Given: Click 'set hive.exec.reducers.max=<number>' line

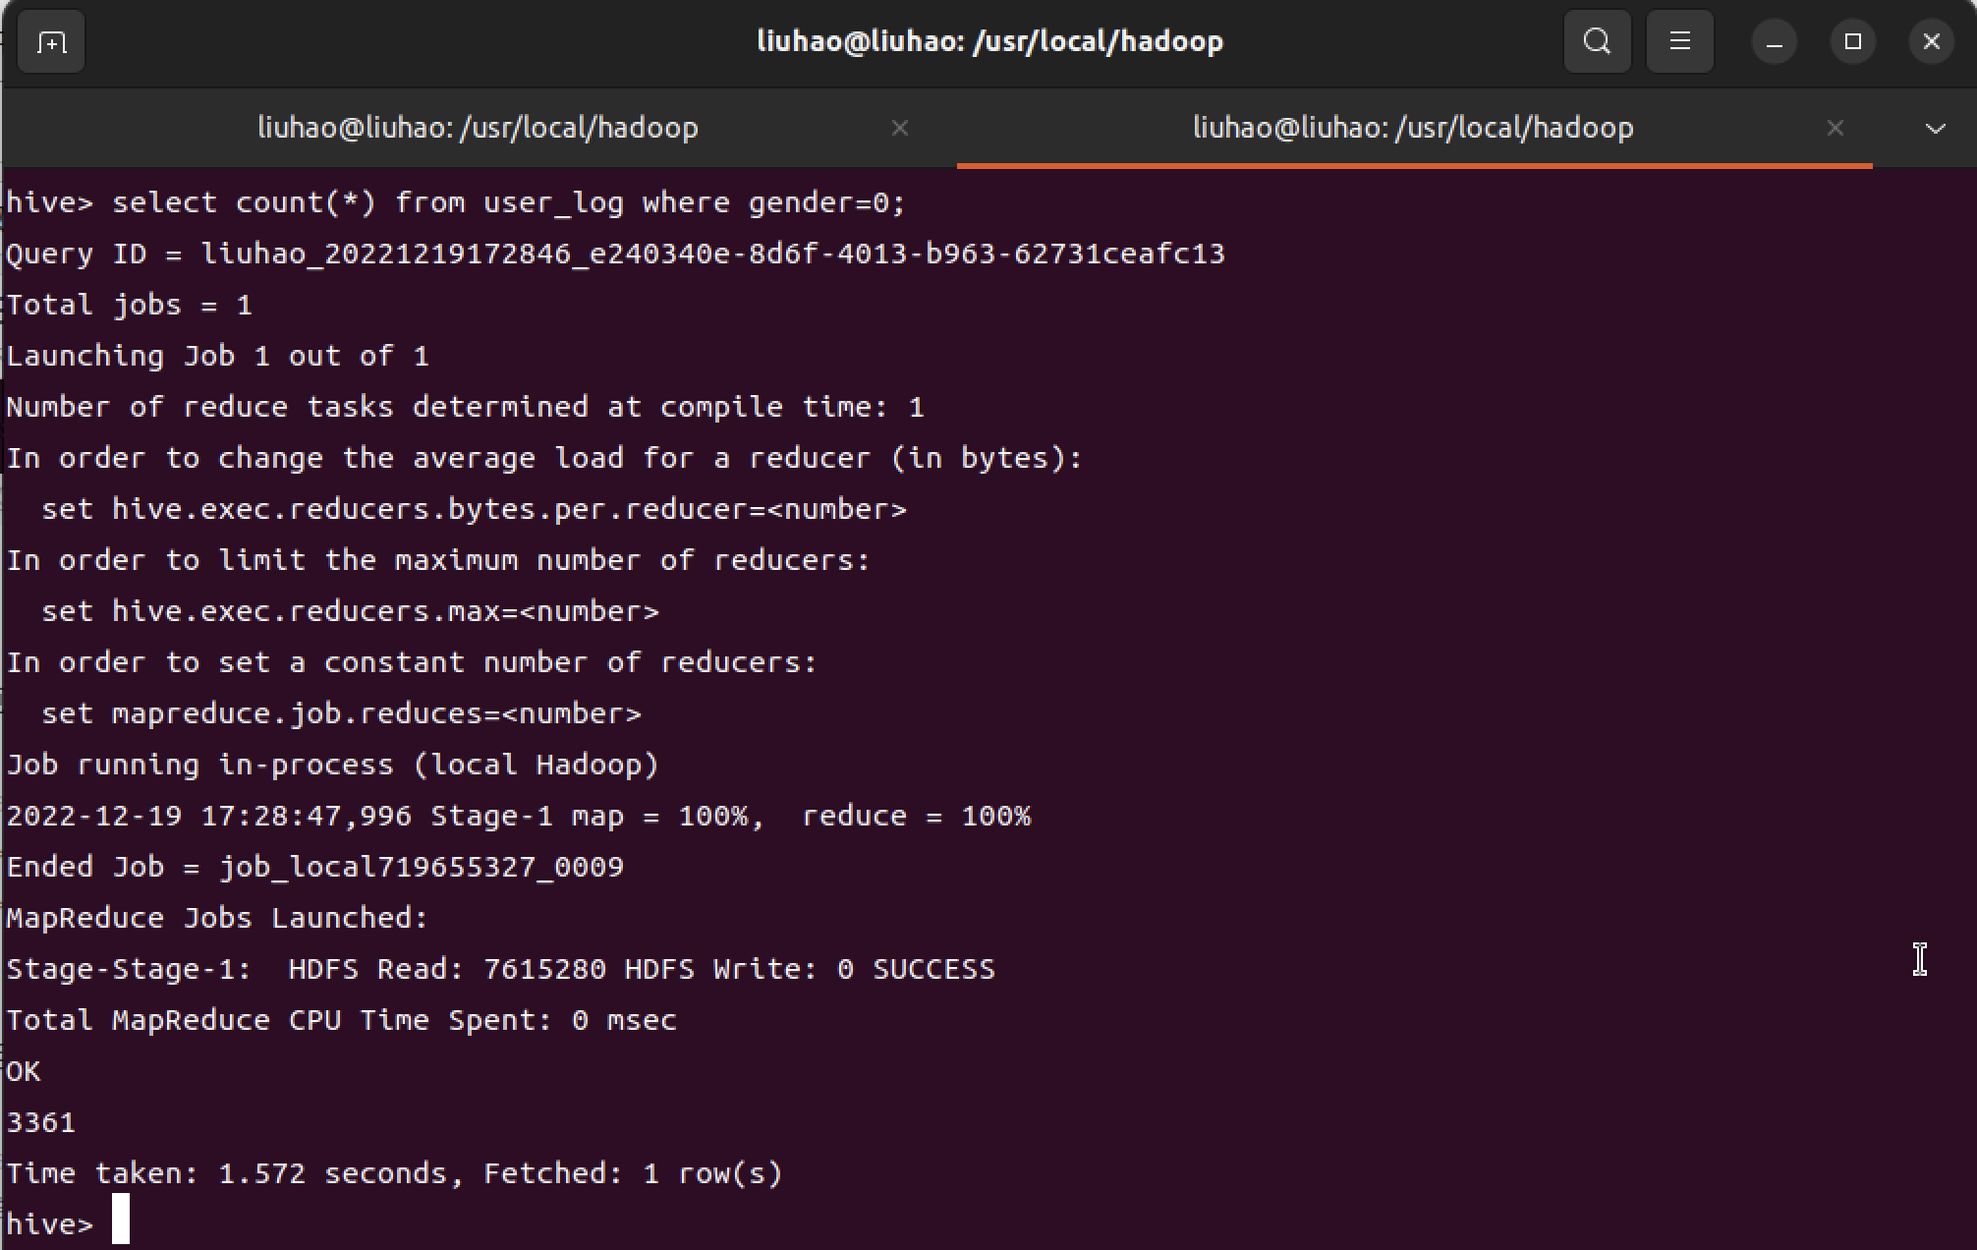Looking at the screenshot, I should 350,611.
